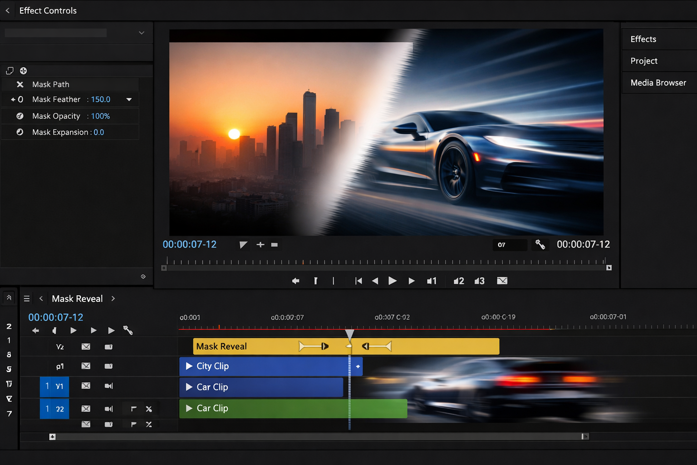The height and width of the screenshot is (465, 697).
Task: Select the Mask Path tool icon
Action: (x=20, y=84)
